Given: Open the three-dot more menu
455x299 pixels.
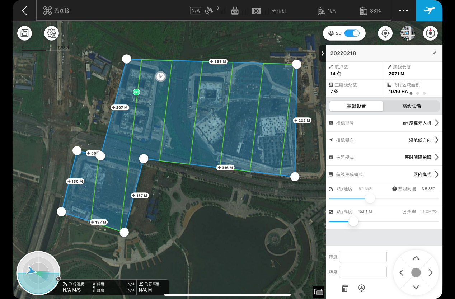Looking at the screenshot, I should tap(403, 11).
